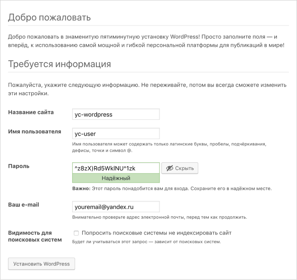Focus the email field with youremail@yandex.ru
297x280 pixels.
coord(116,206)
